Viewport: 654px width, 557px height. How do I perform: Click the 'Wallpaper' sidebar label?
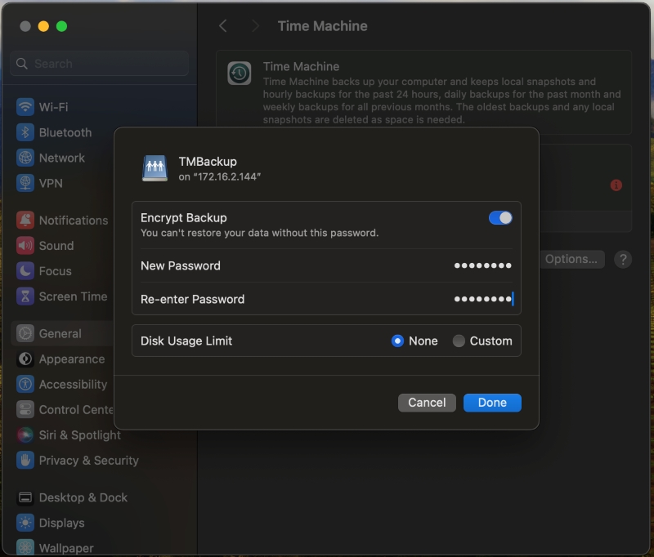pyautogui.click(x=66, y=548)
